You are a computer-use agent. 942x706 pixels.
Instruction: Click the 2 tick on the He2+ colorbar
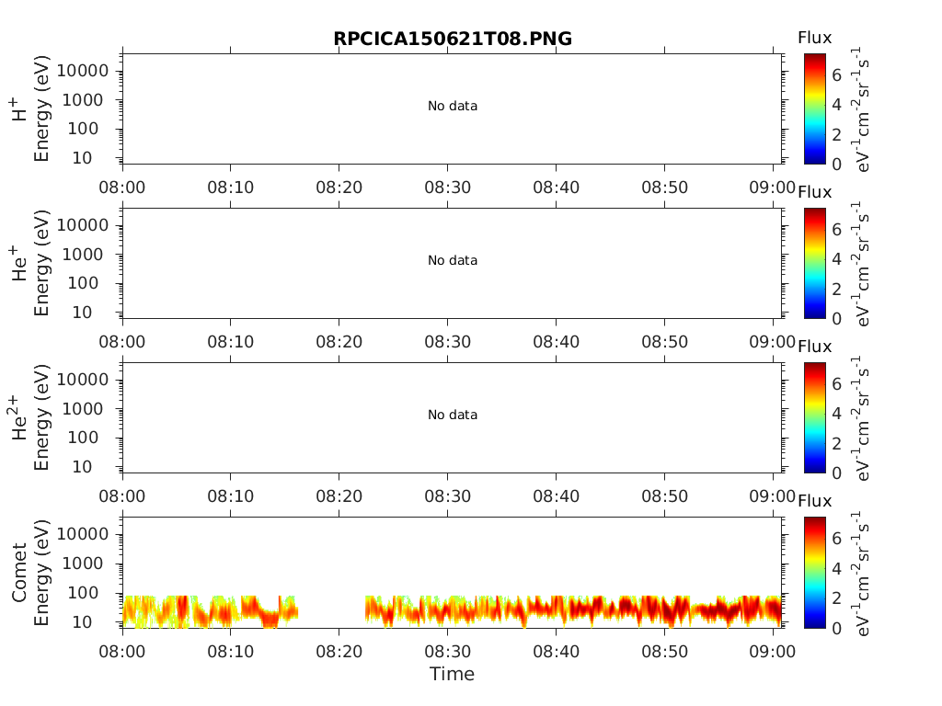pos(836,443)
